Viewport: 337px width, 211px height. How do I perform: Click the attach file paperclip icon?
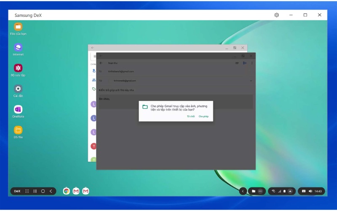237,63
